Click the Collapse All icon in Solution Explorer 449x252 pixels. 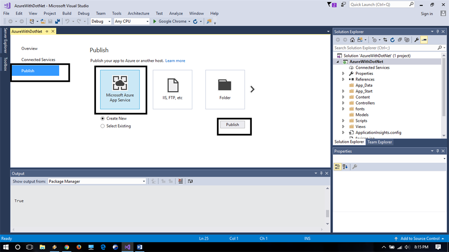pos(400,40)
